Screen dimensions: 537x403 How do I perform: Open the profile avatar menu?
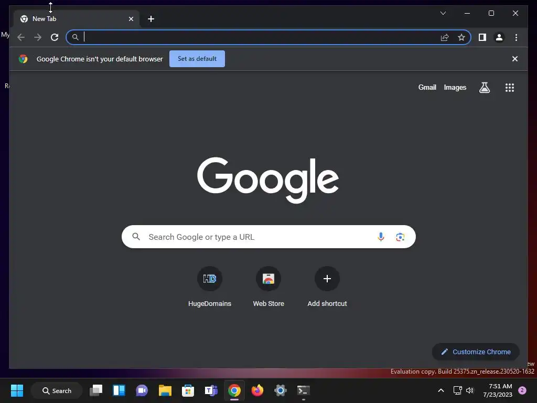(499, 37)
